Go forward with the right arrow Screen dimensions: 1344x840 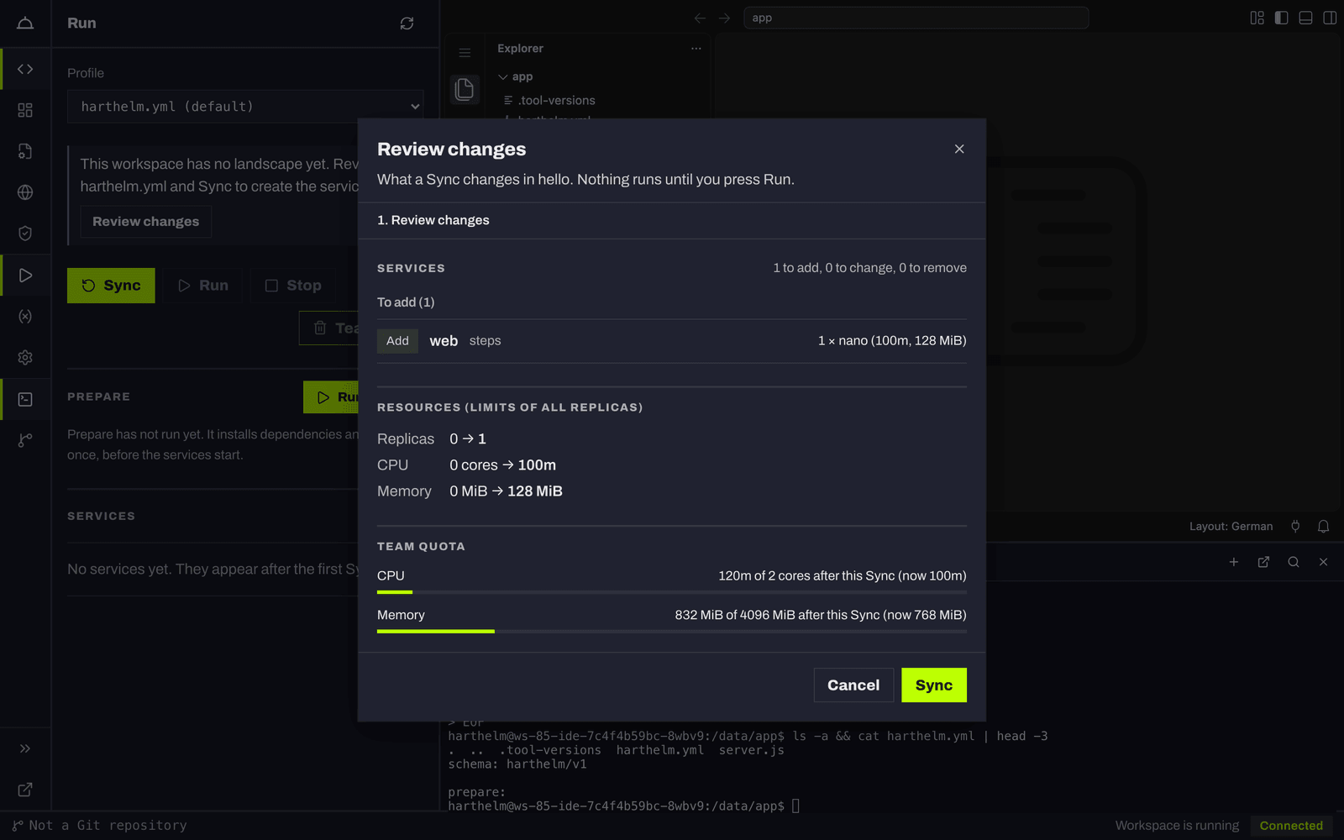click(x=724, y=18)
